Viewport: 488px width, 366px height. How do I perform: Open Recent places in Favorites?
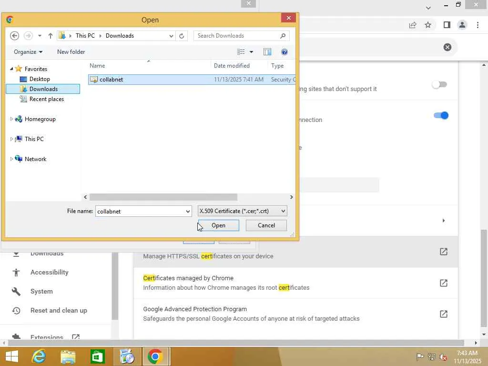pyautogui.click(x=46, y=99)
